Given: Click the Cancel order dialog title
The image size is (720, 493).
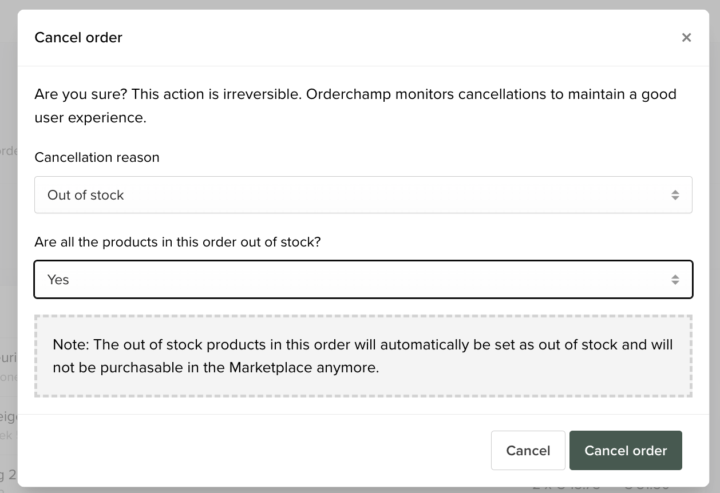Looking at the screenshot, I should click(x=78, y=38).
